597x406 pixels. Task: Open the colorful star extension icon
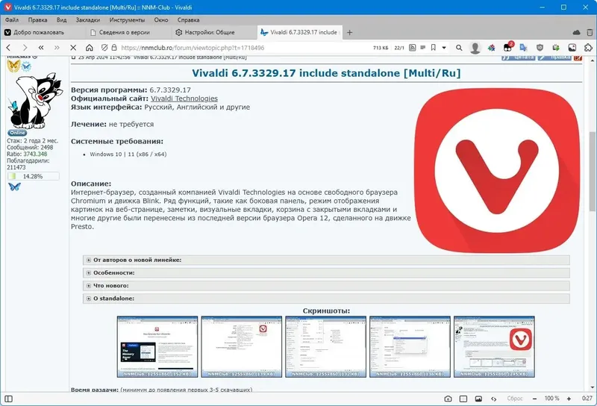[x=492, y=48]
